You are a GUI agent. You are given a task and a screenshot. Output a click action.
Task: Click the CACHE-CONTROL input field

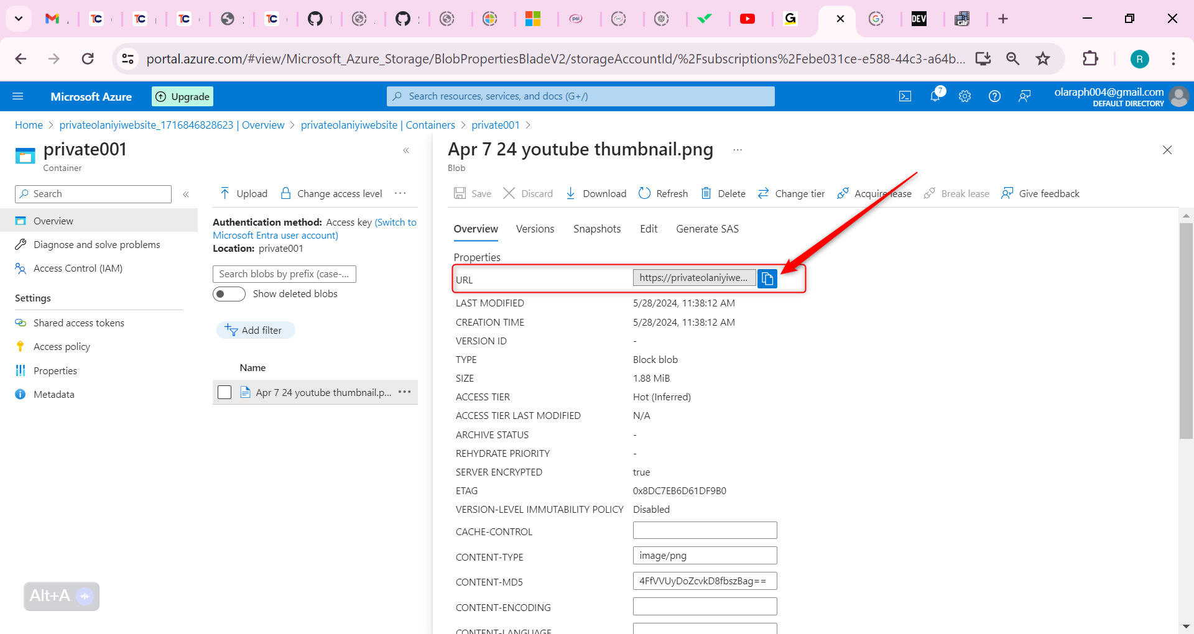[x=705, y=530]
